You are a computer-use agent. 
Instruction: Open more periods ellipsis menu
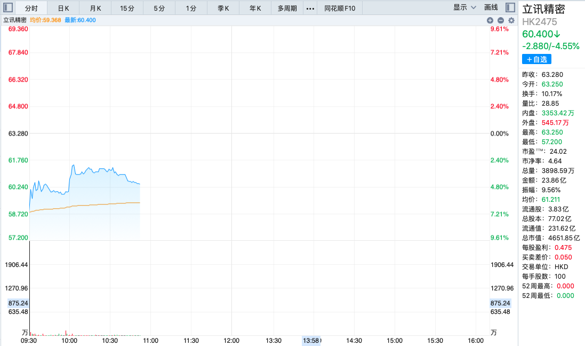point(310,8)
